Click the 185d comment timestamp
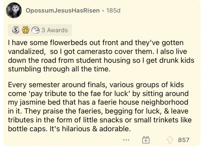The height and width of the screenshot is (147, 204). coord(113,10)
